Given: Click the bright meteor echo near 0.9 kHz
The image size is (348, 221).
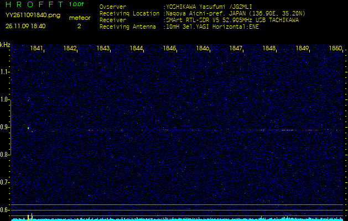Looking at the screenshot, I should coord(28,128).
